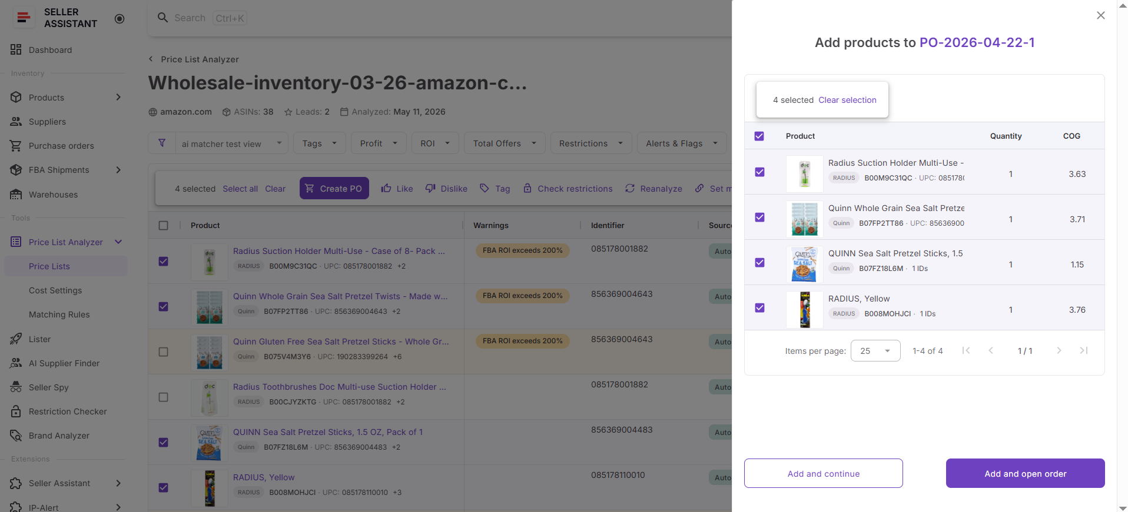Click the Warehouses icon

(x=16, y=195)
